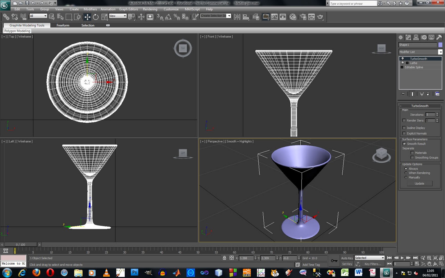The height and width of the screenshot is (278, 445).
Task: Select the When Rendering update option
Action: coord(406,173)
